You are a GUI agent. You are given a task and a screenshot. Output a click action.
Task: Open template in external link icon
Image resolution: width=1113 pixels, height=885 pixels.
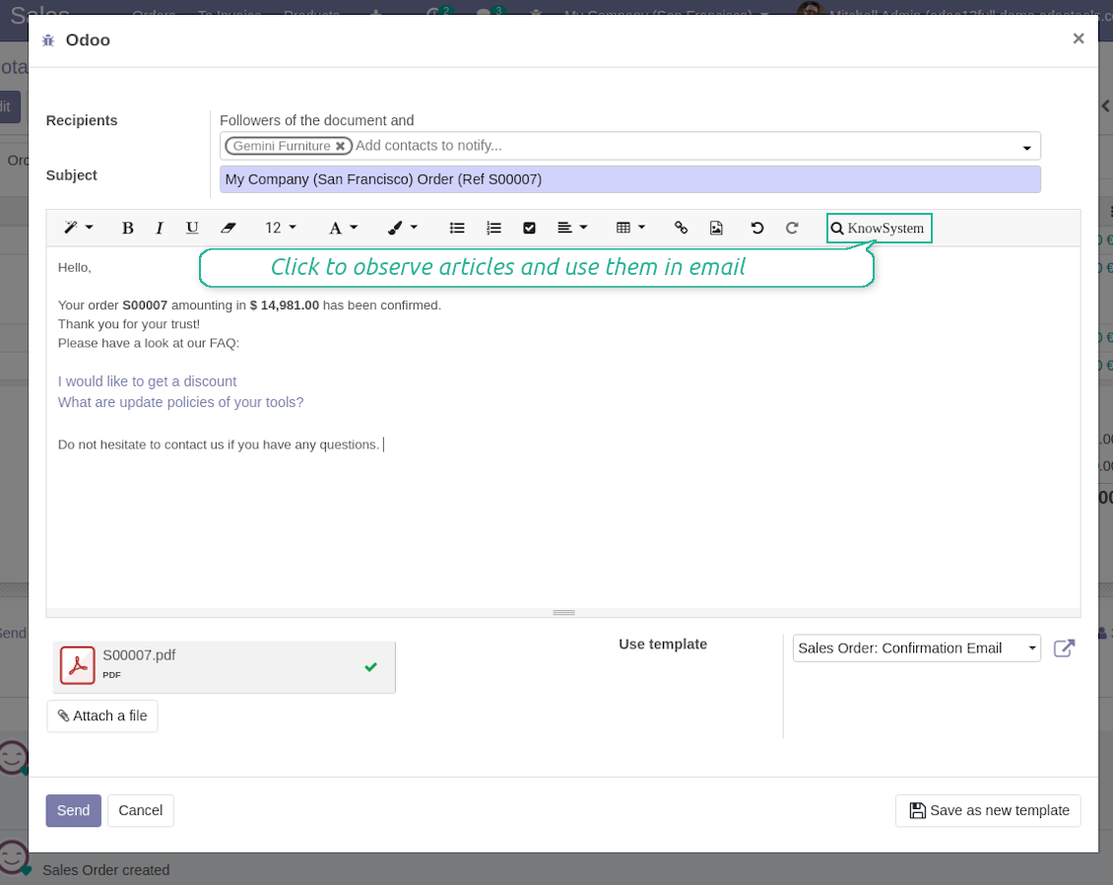(1064, 647)
